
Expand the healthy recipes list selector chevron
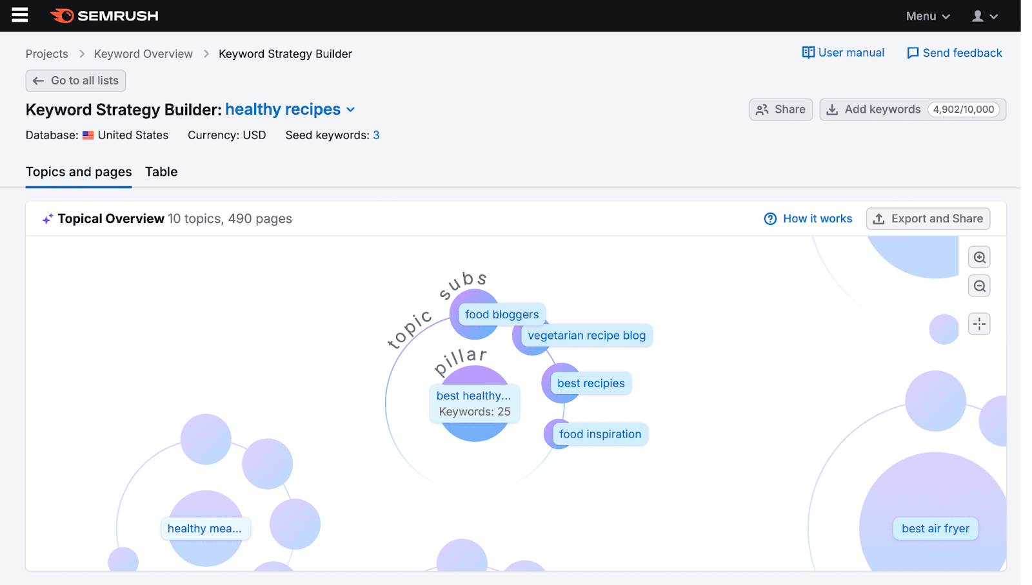click(x=350, y=110)
